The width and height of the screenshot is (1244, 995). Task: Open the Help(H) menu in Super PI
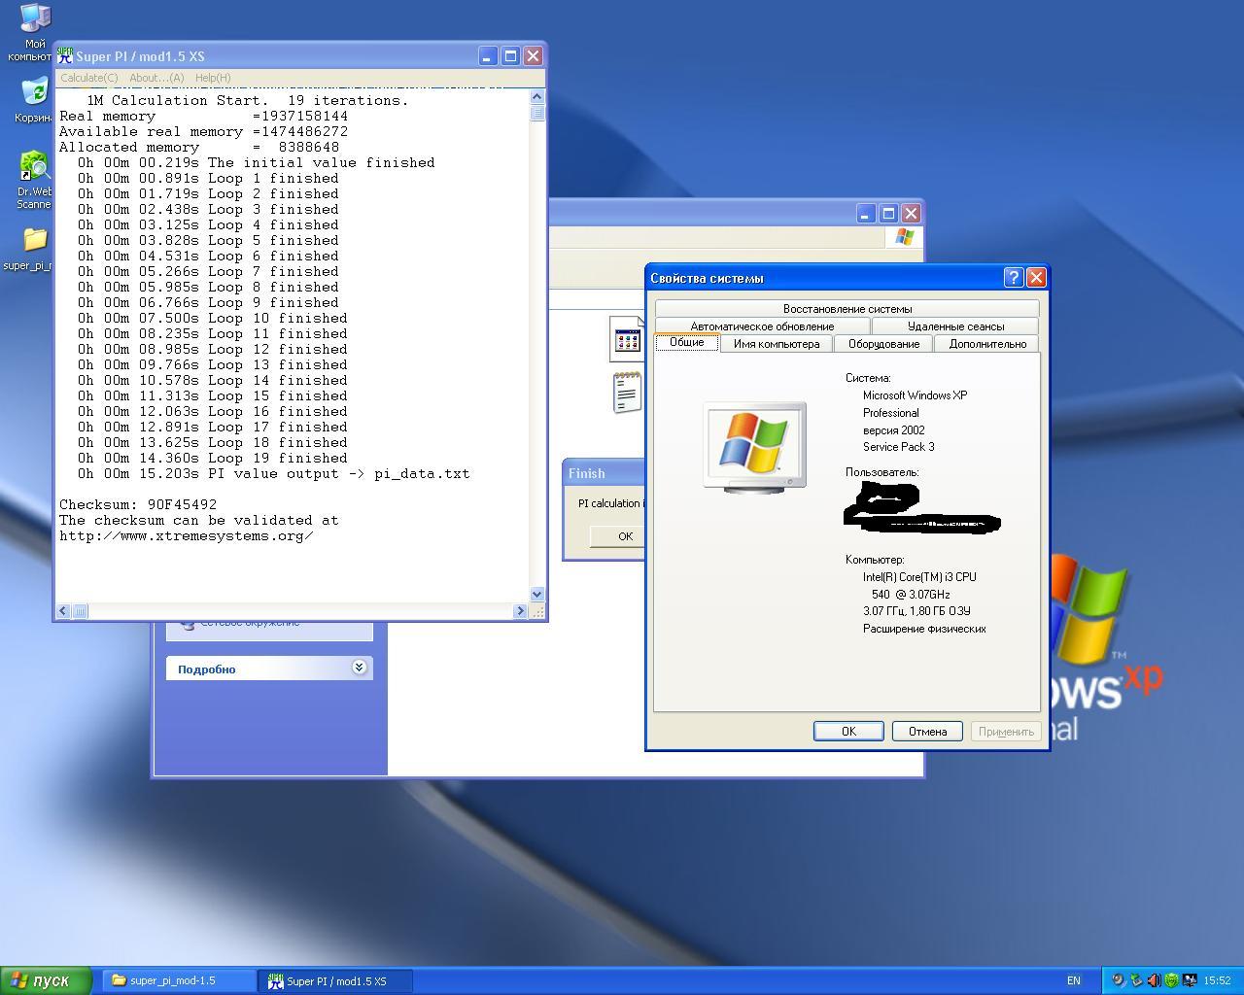click(x=213, y=78)
